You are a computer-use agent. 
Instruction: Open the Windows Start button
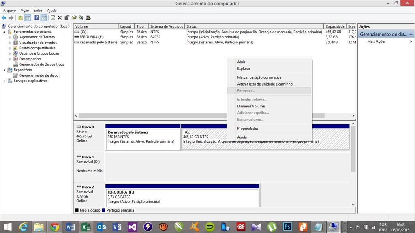coord(7,227)
